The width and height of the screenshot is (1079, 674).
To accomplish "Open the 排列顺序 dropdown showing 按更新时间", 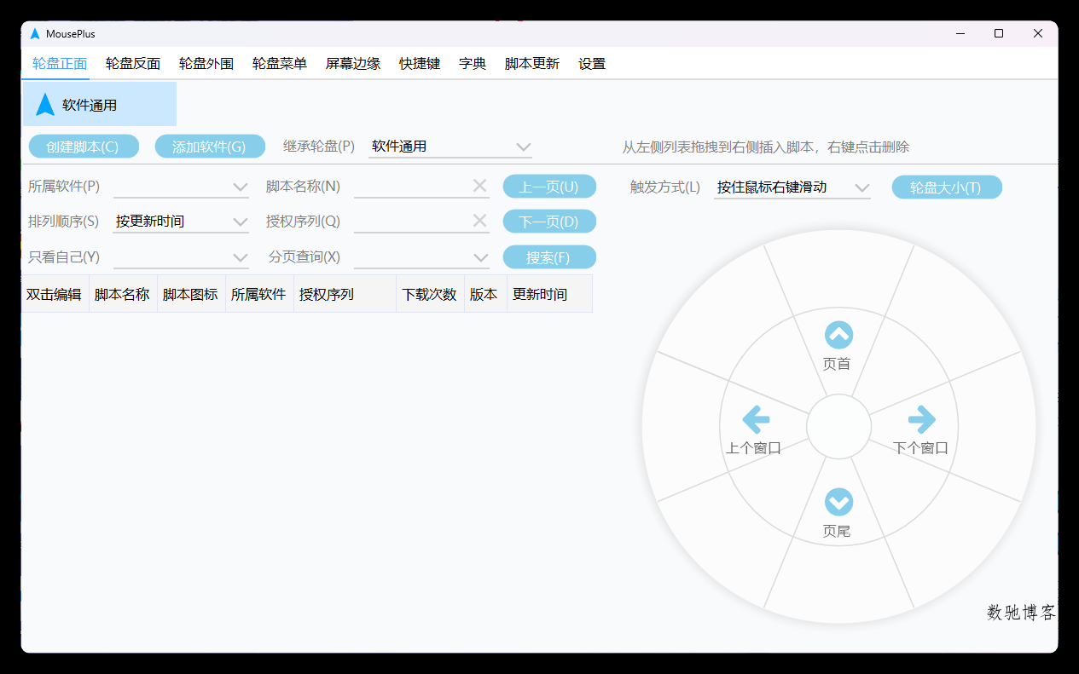I will pos(181,222).
